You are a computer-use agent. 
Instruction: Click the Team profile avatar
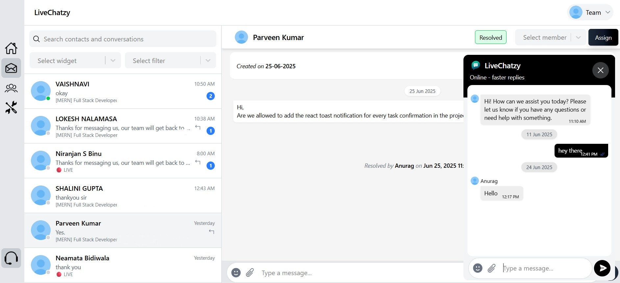(576, 12)
